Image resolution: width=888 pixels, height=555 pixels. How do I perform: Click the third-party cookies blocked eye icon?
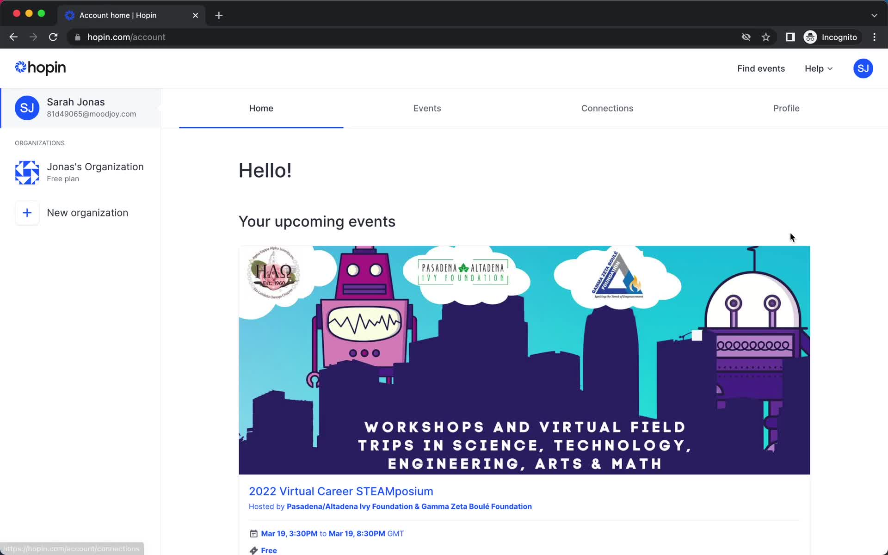[746, 37]
